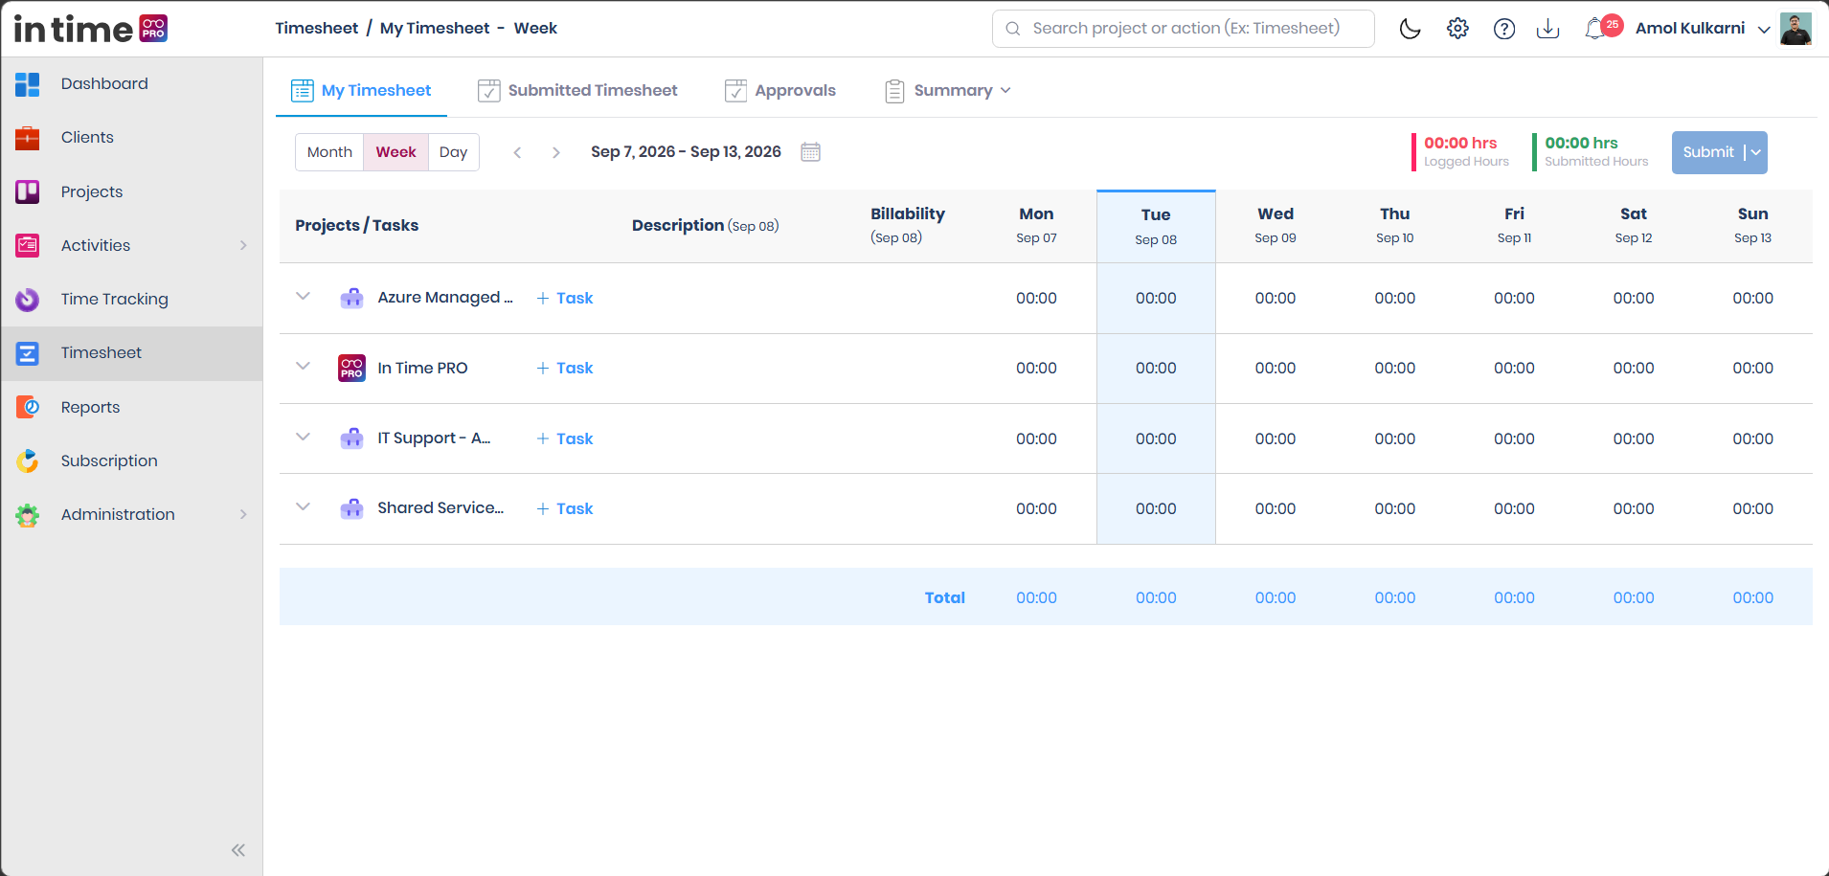Viewport: 1829px width, 876px height.
Task: Open help question mark icon
Action: click(1504, 29)
